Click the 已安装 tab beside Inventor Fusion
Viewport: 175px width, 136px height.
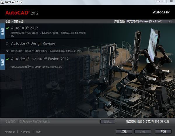(x=2, y=62)
